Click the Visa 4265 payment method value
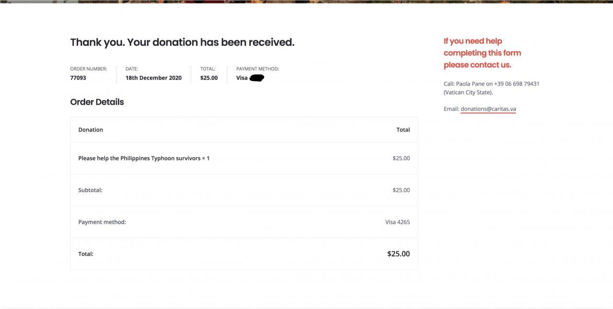The image size is (613, 309). pos(397,222)
